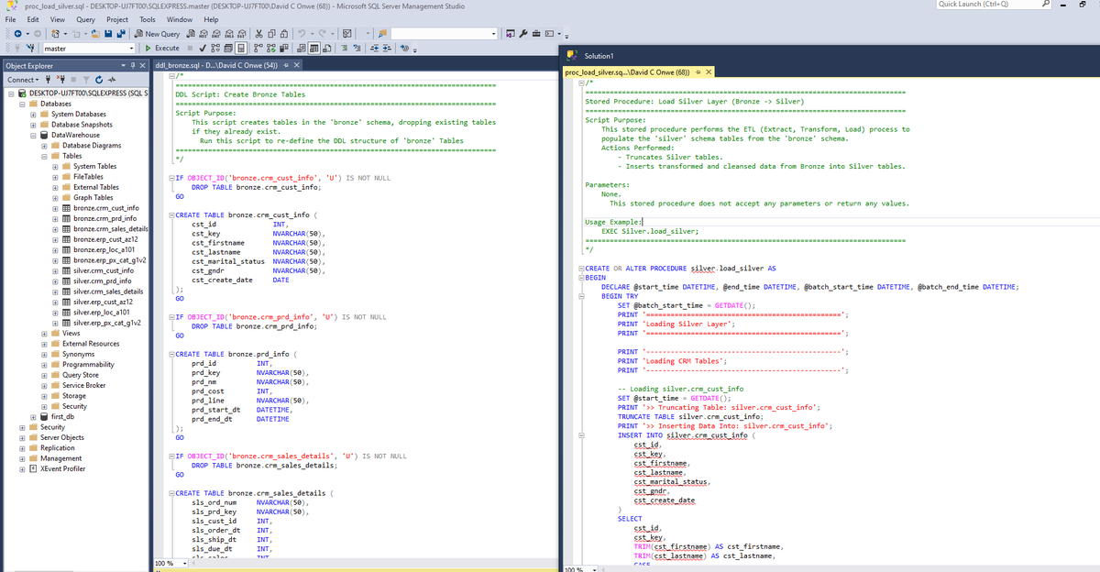Screen dimensions: 1100x572
Task: Click the Change Connection icon beside database box
Action: 31,48
